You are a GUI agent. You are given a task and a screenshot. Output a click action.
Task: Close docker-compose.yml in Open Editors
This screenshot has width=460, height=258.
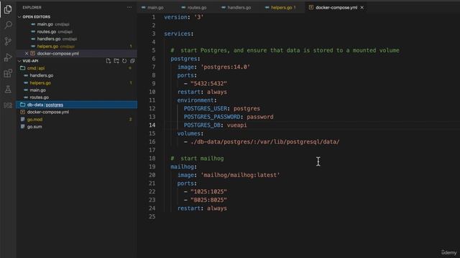(x=27, y=54)
